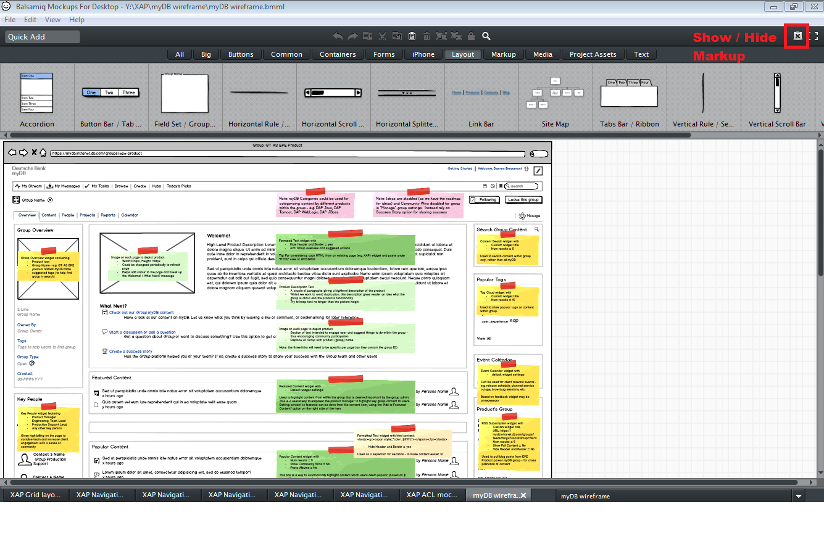
Task: Click the browser forward arrow in wireframe
Action: pyautogui.click(x=23, y=152)
